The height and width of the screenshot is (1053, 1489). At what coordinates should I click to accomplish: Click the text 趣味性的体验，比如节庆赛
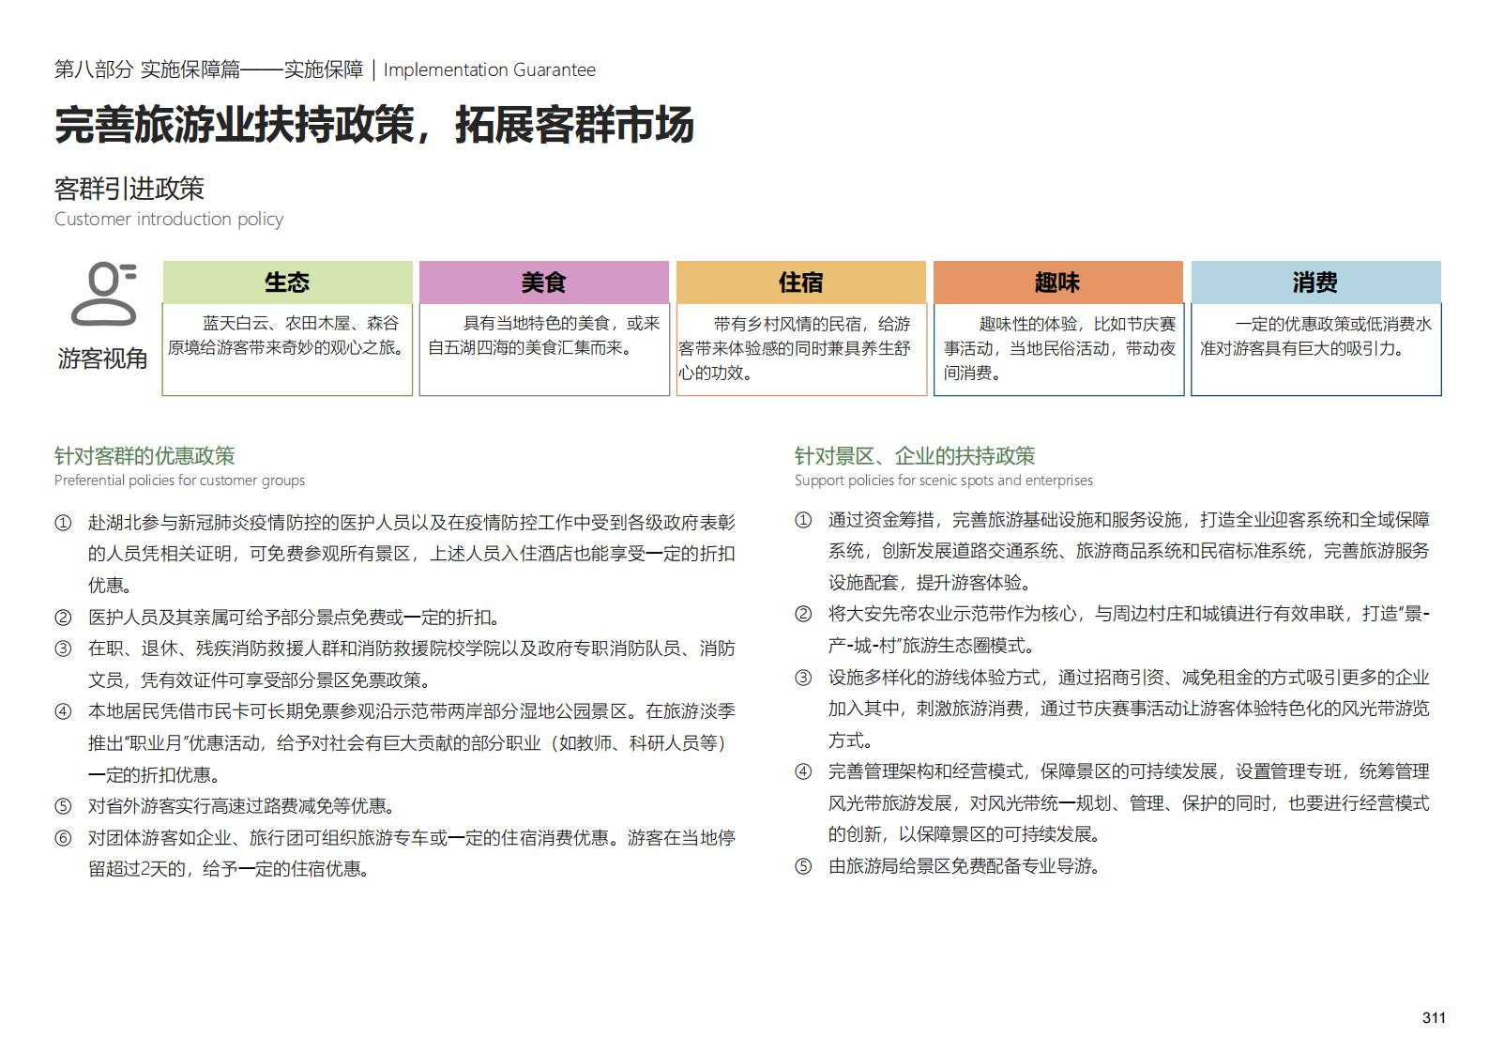click(1077, 324)
